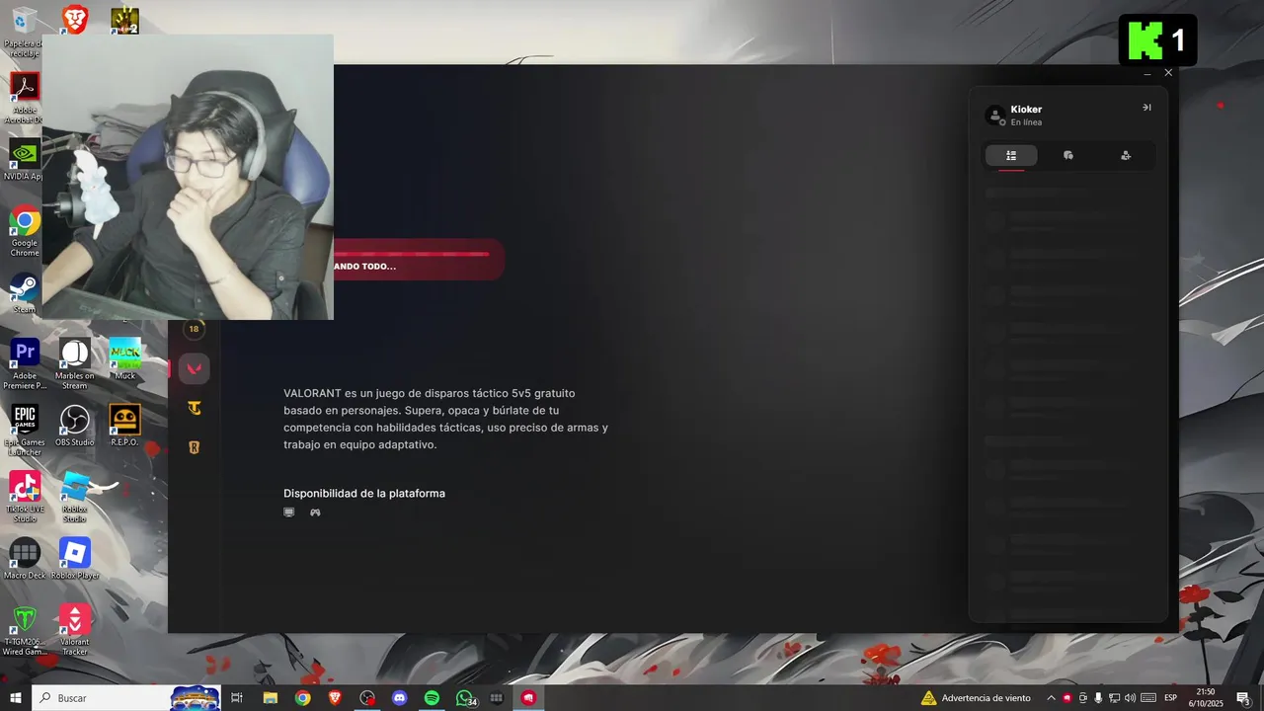Collapse the social panel with arrow icon
This screenshot has height=711, width=1264.
coord(1146,108)
